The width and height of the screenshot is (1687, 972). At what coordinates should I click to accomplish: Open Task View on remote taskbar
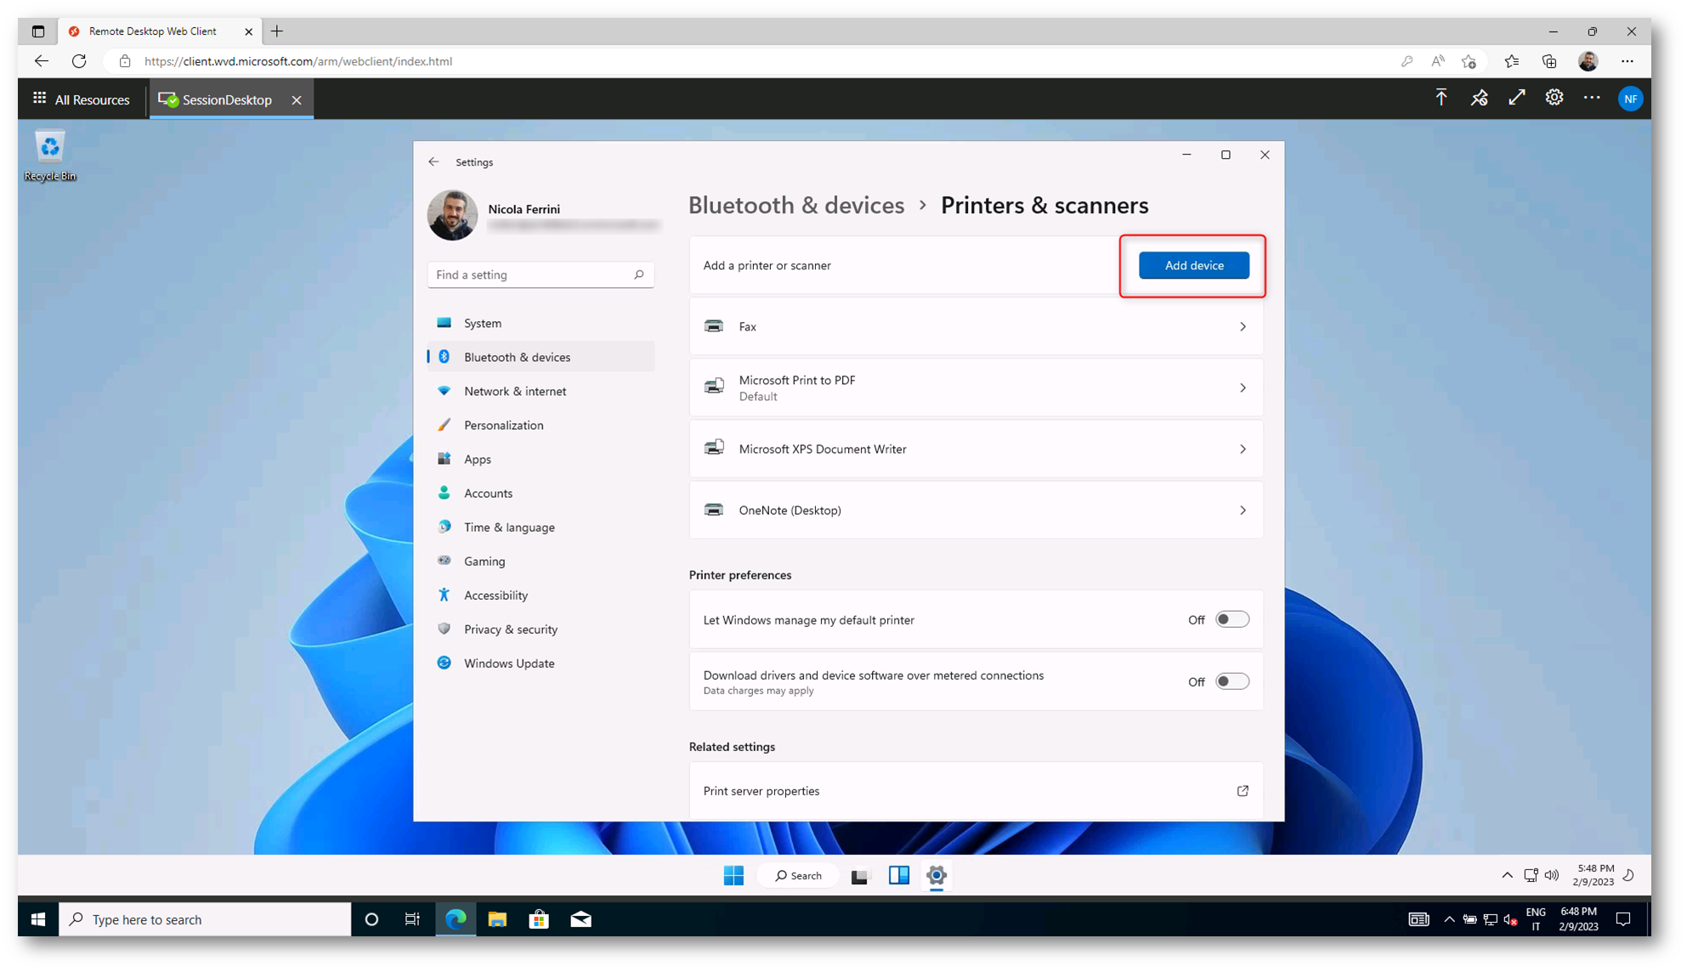[860, 875]
